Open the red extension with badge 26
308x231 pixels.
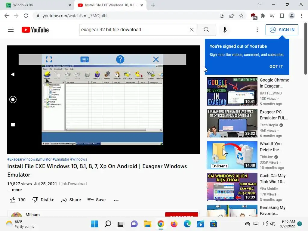point(254,16)
